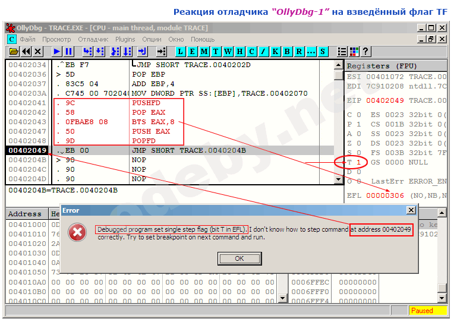The height and width of the screenshot is (322, 454).
Task: Open the Plugins menu
Action: (125, 39)
